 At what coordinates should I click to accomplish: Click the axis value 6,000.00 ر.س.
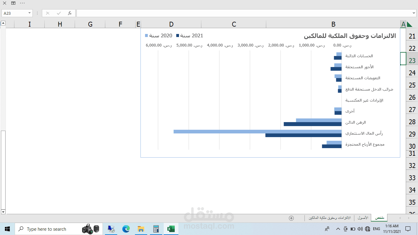pos(159,45)
